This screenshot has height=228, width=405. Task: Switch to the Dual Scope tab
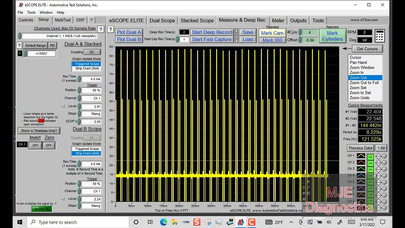coord(162,21)
